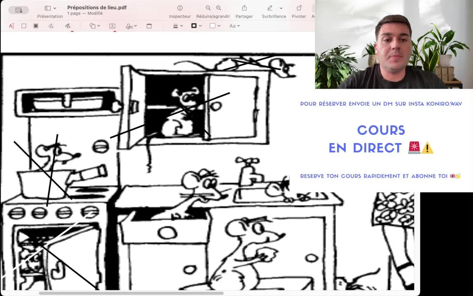Open the Signature tool

pyautogui.click(x=129, y=26)
